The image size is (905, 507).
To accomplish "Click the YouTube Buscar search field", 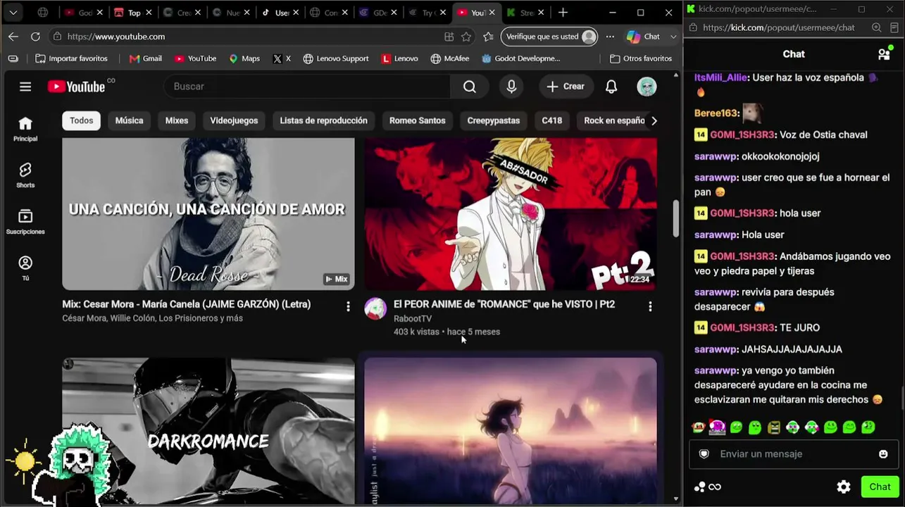I will pyautogui.click(x=307, y=87).
